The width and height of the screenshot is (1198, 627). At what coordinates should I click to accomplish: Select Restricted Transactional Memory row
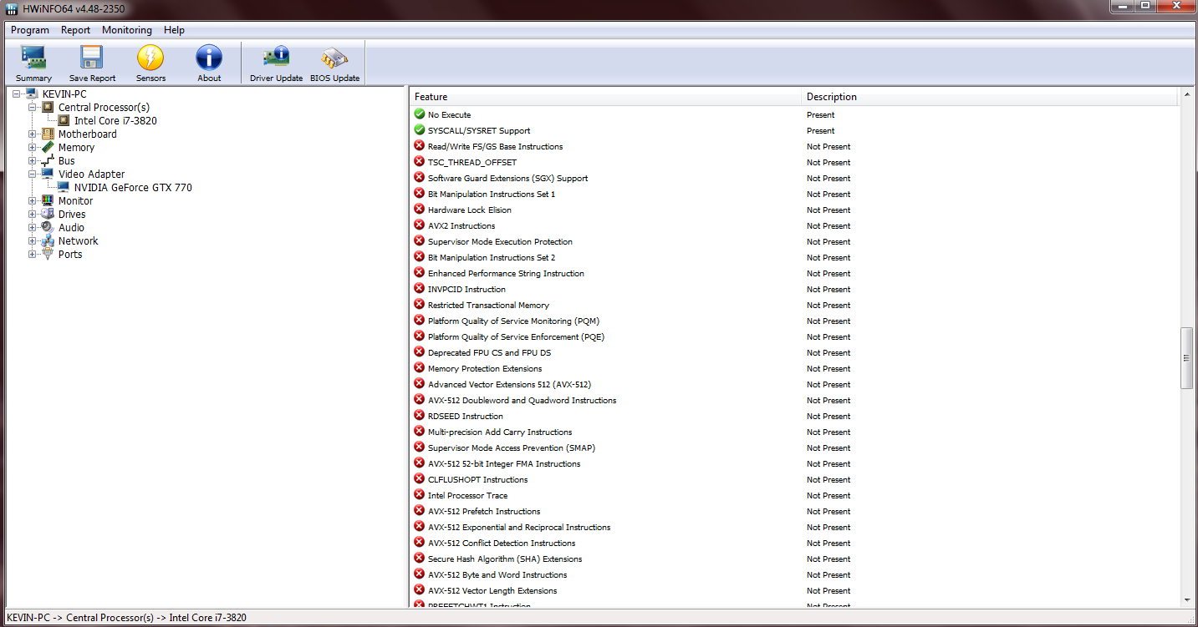pos(794,305)
